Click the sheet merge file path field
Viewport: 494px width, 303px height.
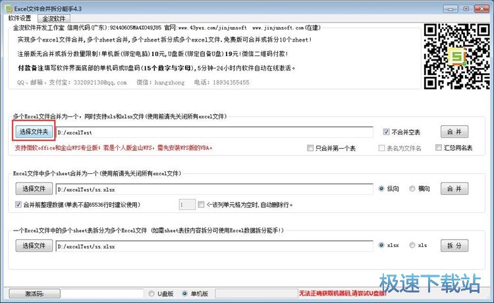[214, 189]
